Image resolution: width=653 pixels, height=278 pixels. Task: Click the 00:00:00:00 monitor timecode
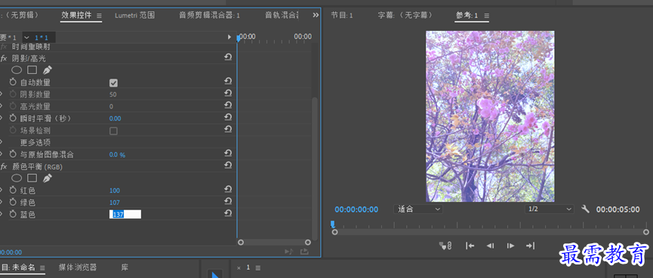356,209
